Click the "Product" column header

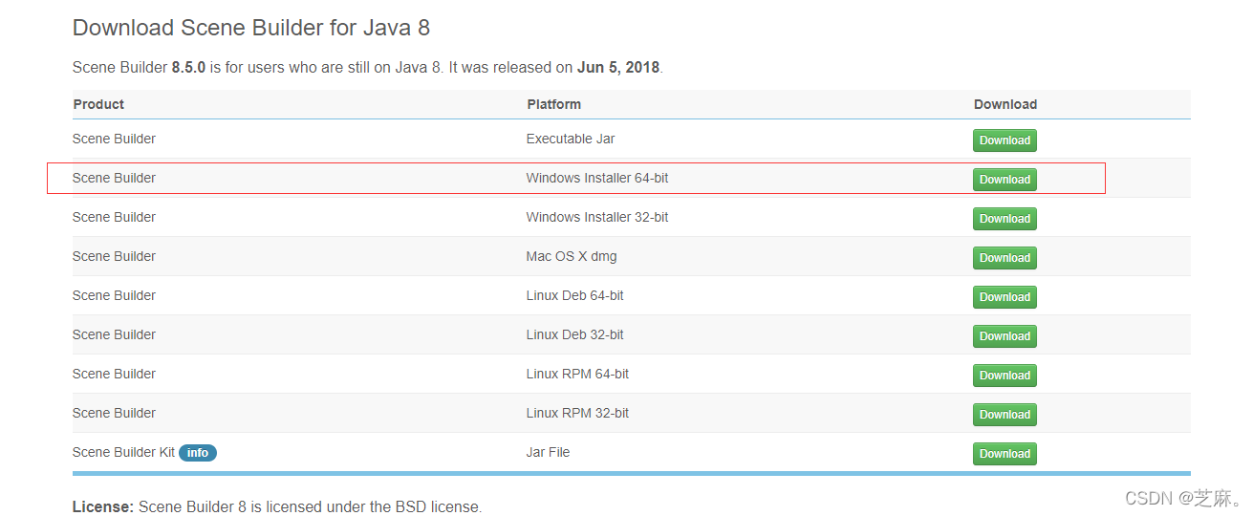[98, 104]
